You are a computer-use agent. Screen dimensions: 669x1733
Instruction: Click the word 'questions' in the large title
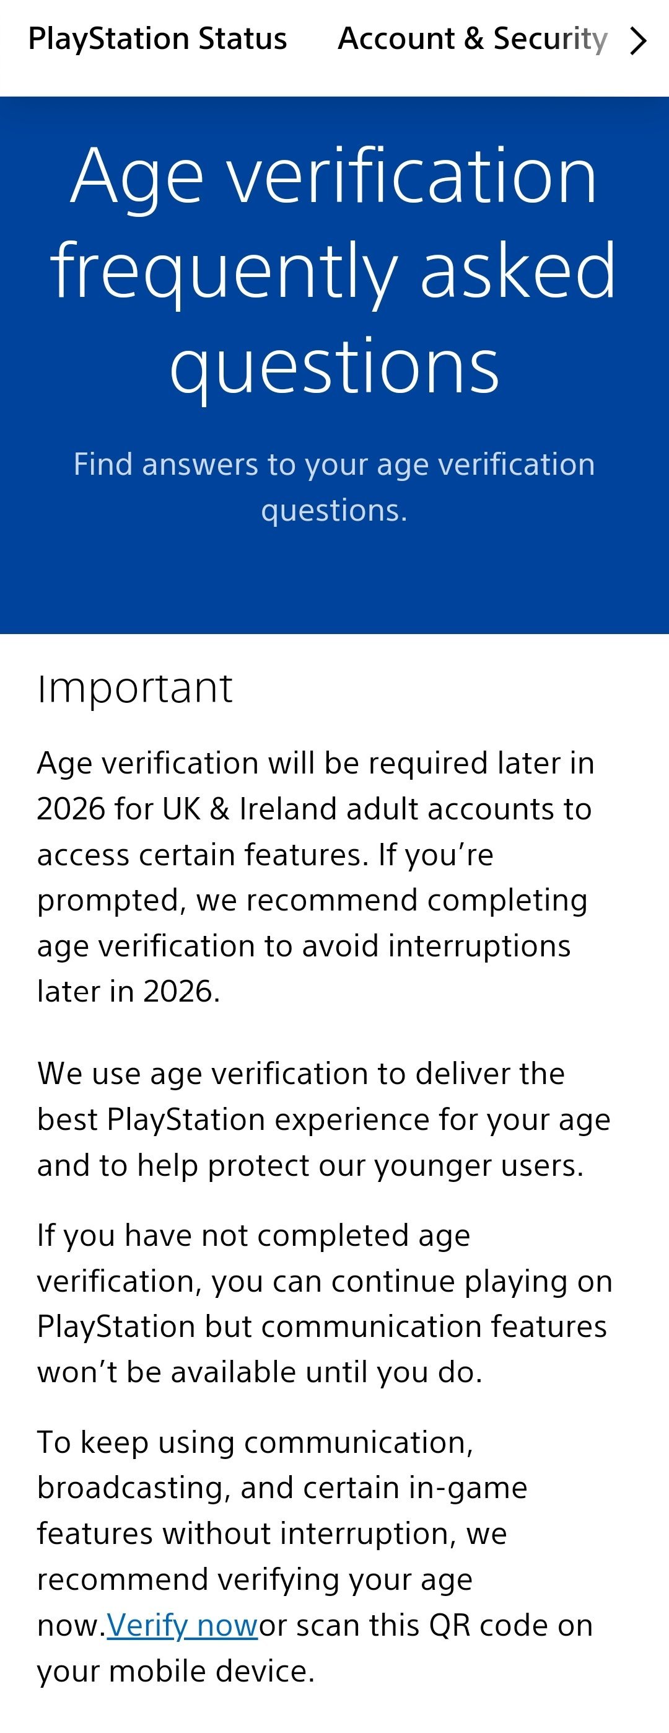tap(334, 367)
